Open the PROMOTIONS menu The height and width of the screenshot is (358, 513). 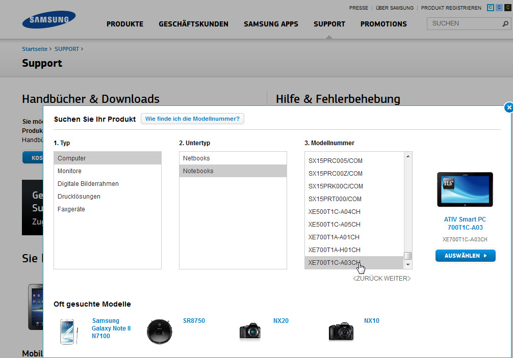383,24
